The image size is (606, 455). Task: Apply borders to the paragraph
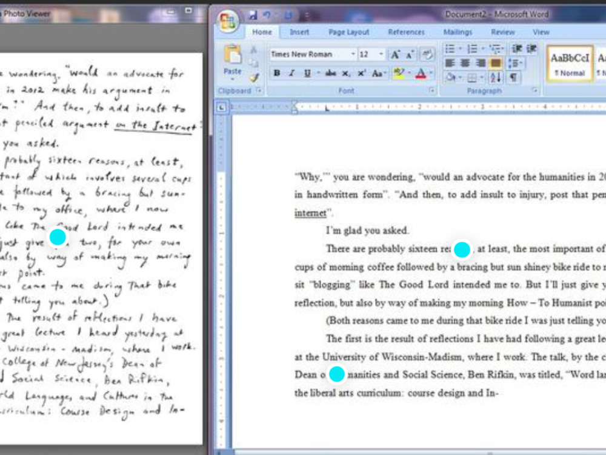coord(472,78)
